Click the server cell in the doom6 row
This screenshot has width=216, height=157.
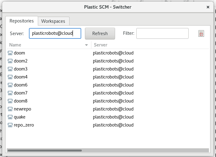point(113,85)
